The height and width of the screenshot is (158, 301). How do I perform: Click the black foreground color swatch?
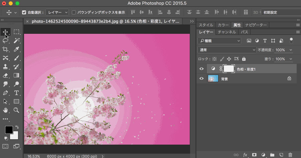9,130
